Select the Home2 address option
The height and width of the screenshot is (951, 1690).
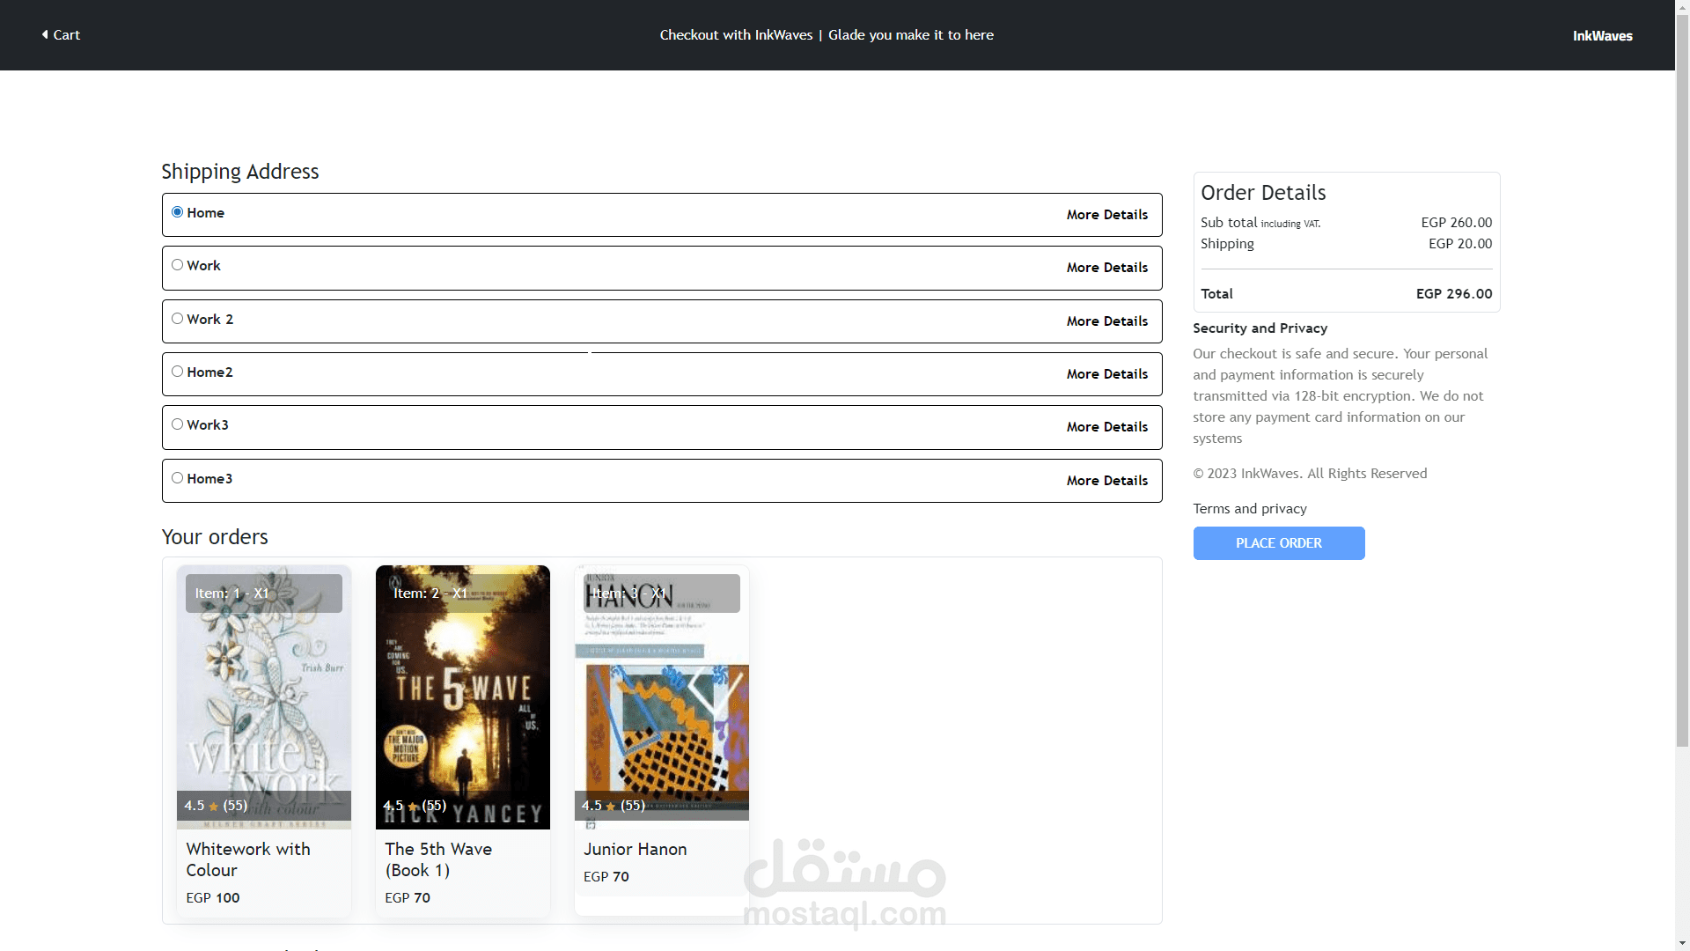pyautogui.click(x=177, y=372)
